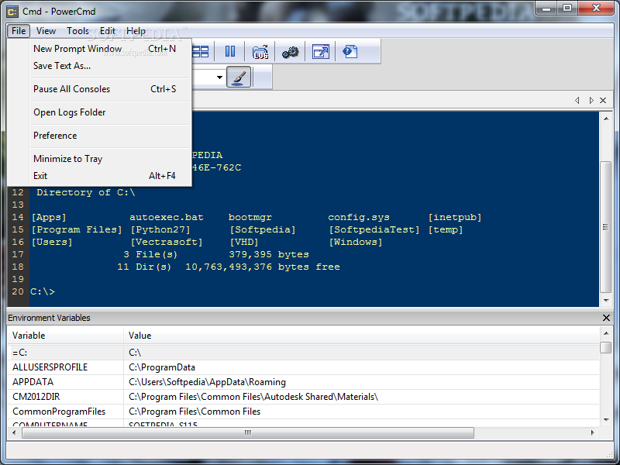The height and width of the screenshot is (465, 620).
Task: Choose New Prompt Window menu entry
Action: coord(105,49)
